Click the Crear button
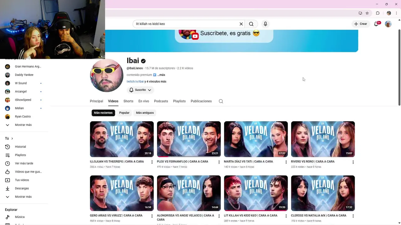Image resolution: width=401 pixels, height=225 pixels. click(361, 24)
